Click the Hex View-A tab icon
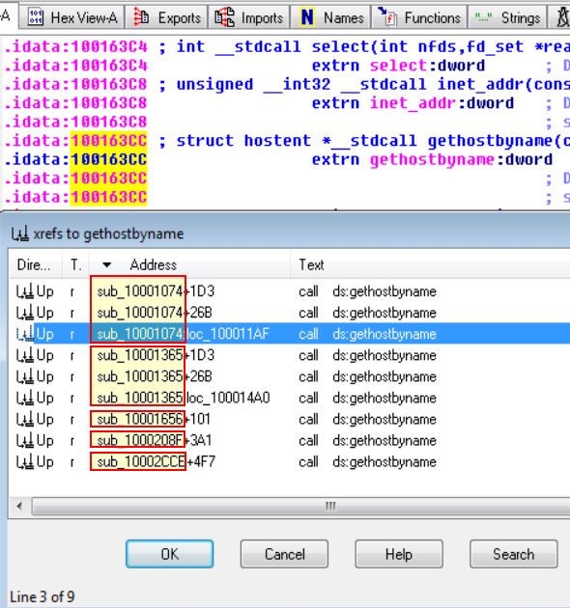Image resolution: width=570 pixels, height=608 pixels. pyautogui.click(x=36, y=17)
